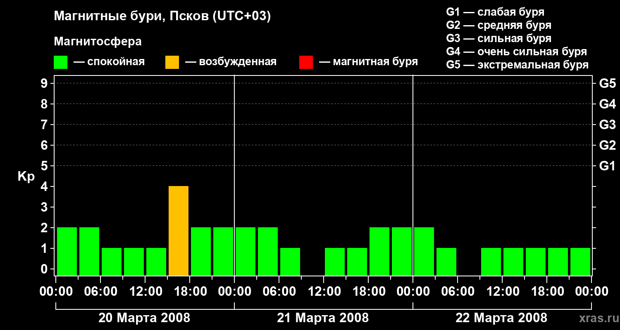Click the 06:00 time label above 22 Марта
Image resolution: width=620 pixels, height=330 pixels.
pos(458,292)
